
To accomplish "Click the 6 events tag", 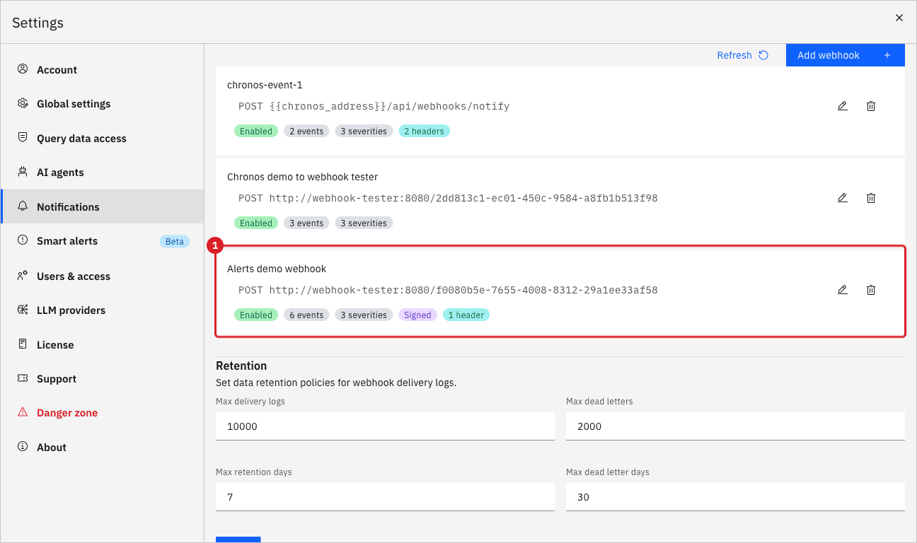I will coord(306,315).
